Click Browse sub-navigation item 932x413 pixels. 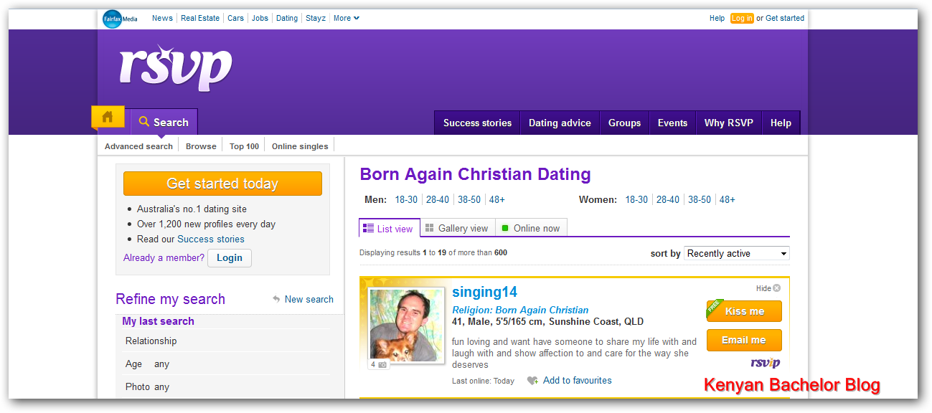click(x=201, y=146)
